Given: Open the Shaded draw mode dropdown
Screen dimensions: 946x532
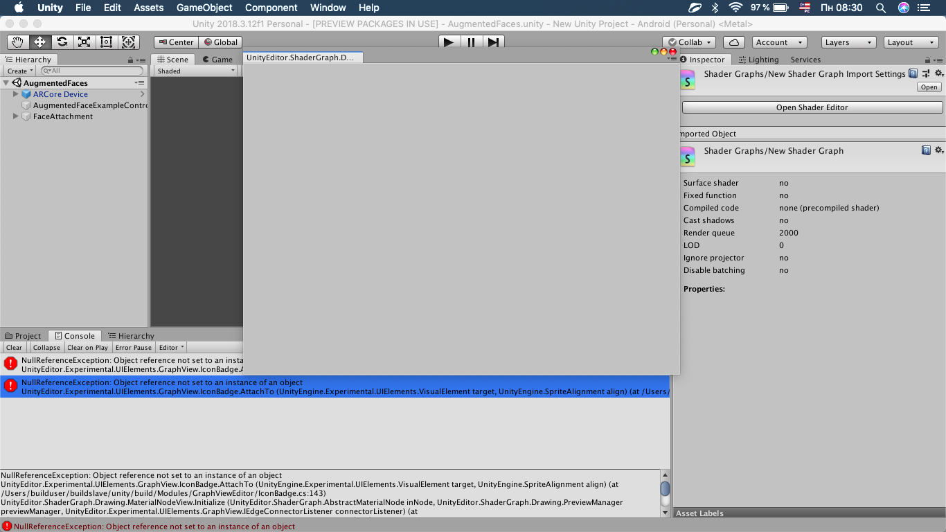Looking at the screenshot, I should [x=196, y=71].
